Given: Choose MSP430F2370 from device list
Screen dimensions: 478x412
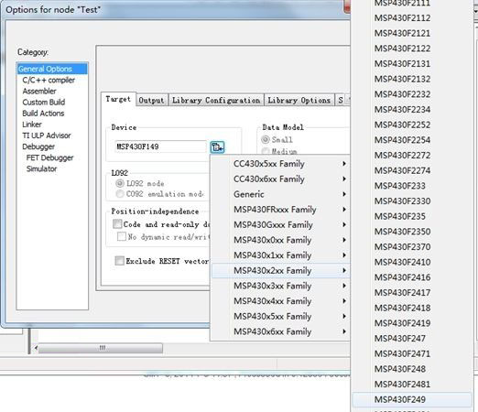Looking at the screenshot, I should coord(411,246).
